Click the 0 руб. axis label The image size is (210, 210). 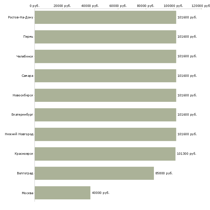tap(35, 6)
